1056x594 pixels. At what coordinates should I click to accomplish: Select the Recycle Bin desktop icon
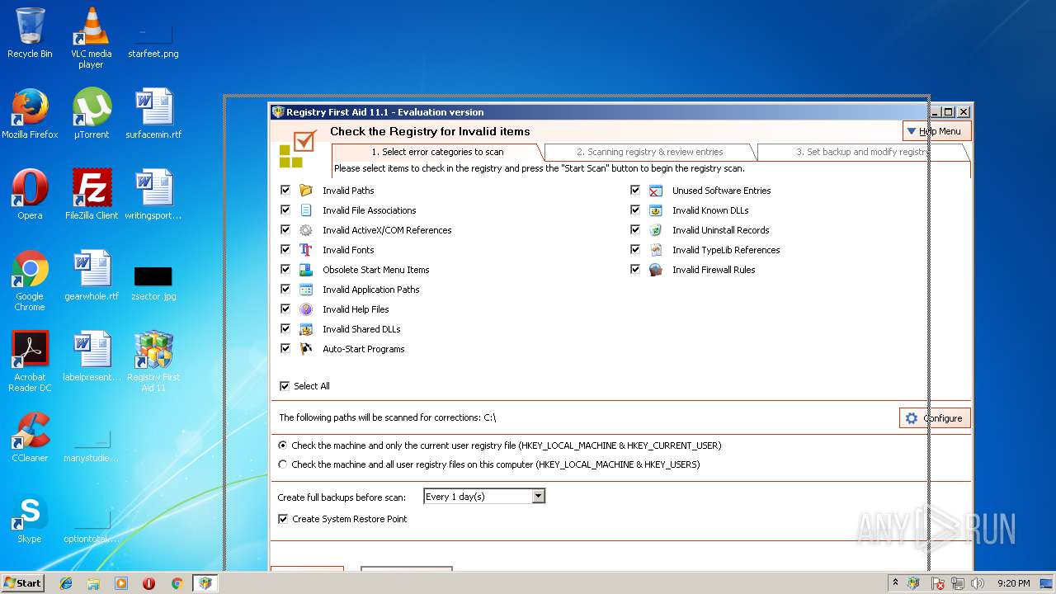point(30,33)
